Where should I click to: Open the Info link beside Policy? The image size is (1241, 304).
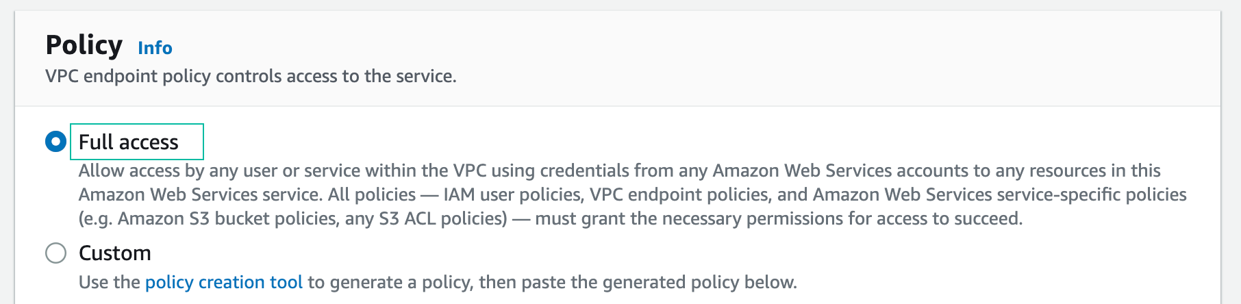pyautogui.click(x=155, y=48)
